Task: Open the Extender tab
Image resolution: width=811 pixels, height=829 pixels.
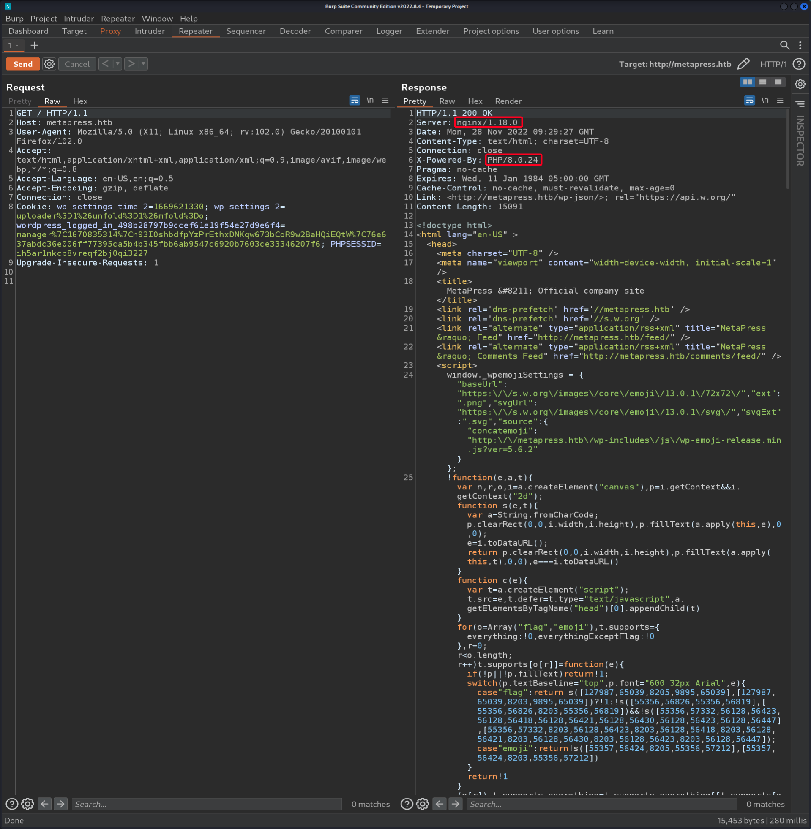Action: click(432, 31)
